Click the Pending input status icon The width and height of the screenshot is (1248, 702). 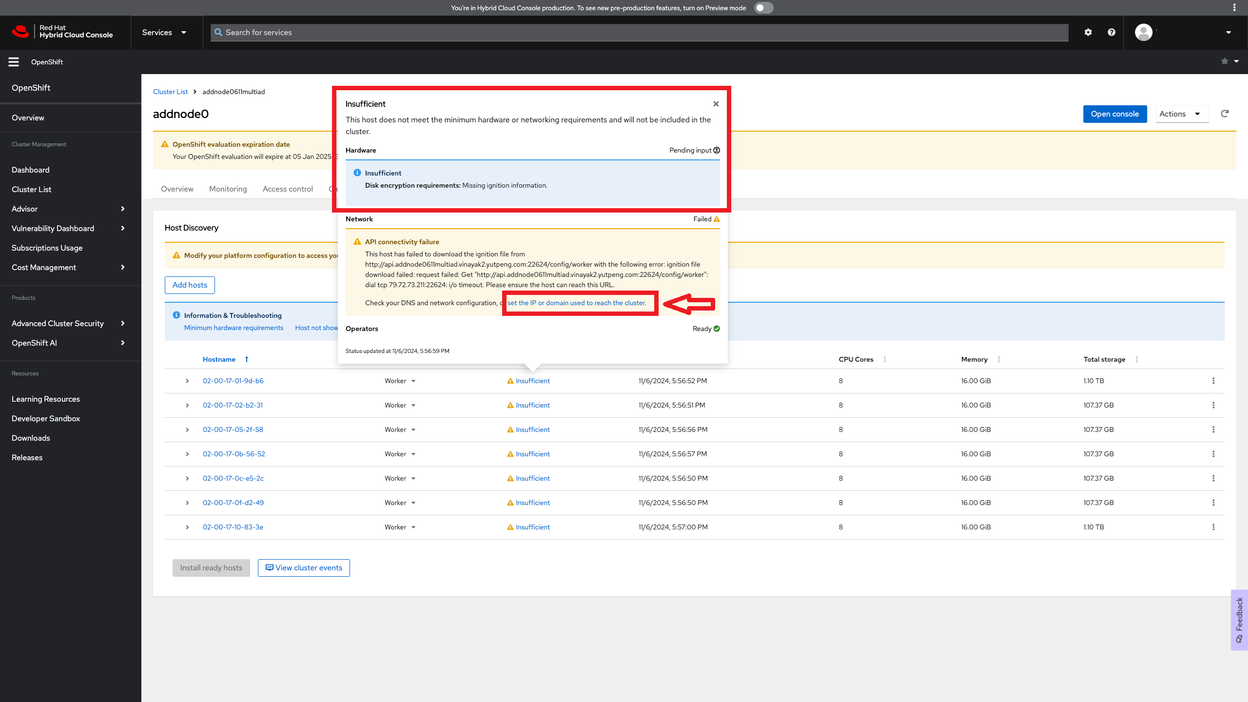(x=717, y=150)
